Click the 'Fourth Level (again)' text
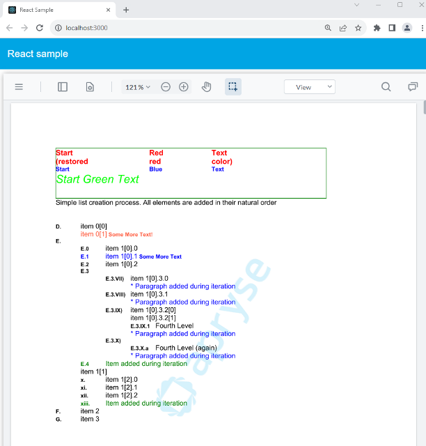The image size is (426, 446). [x=186, y=348]
